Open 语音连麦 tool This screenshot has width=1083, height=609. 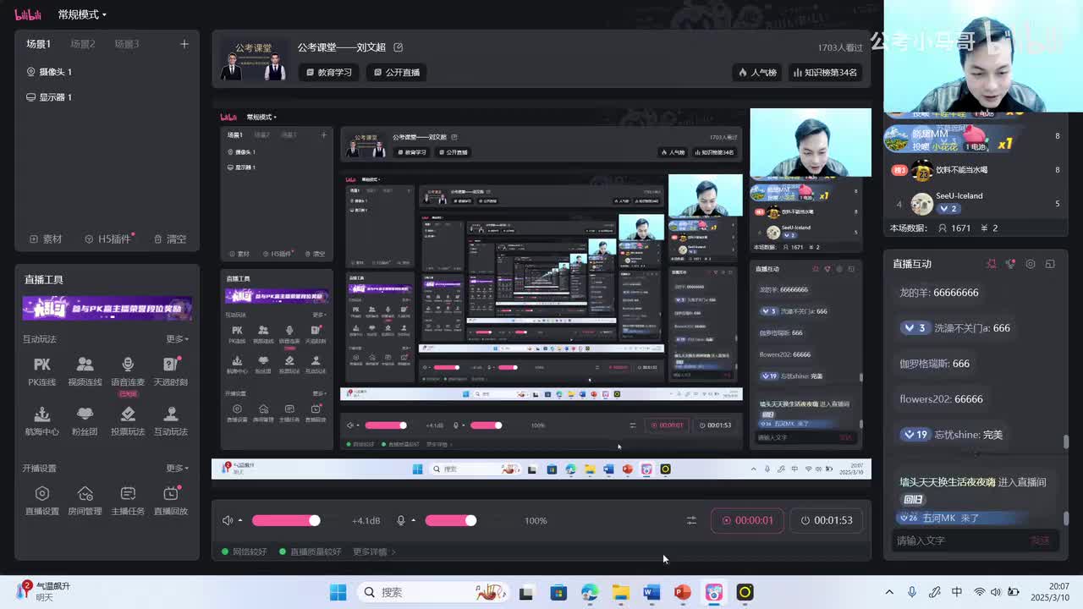(128, 370)
